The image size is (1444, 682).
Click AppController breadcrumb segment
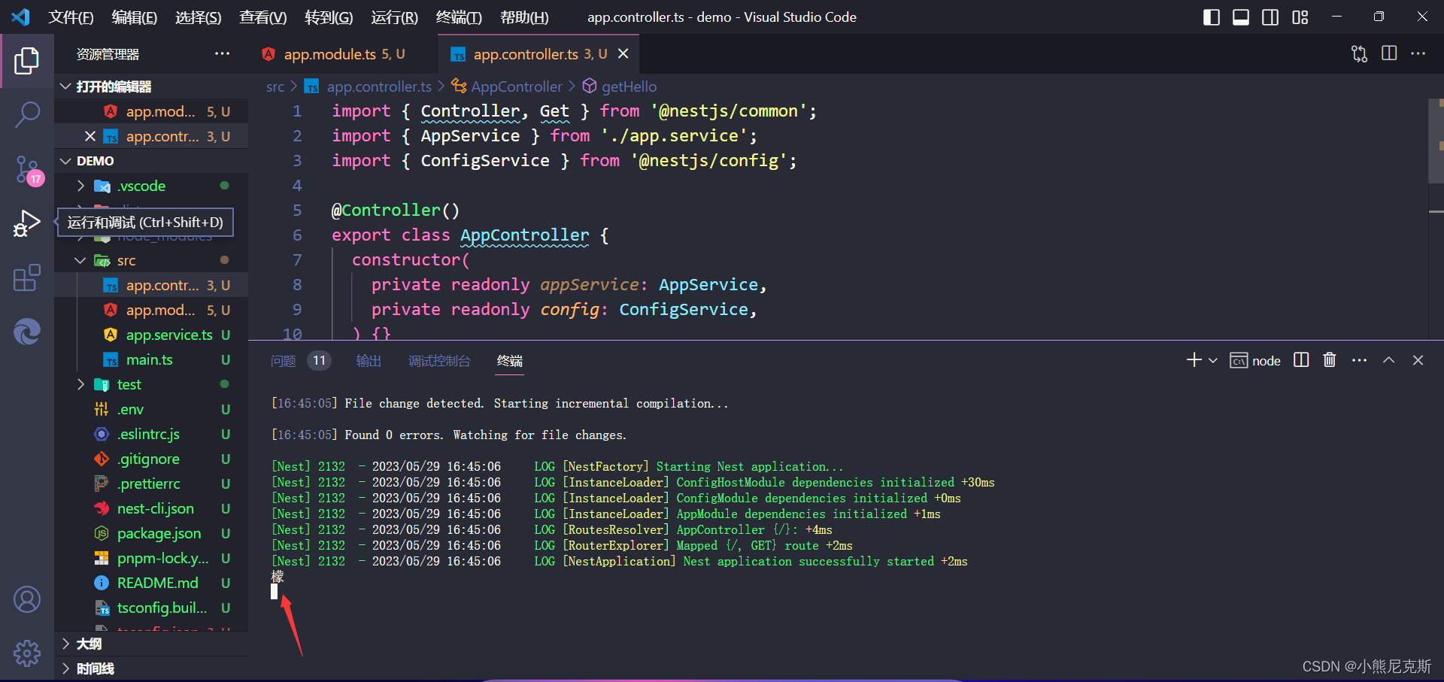(508, 86)
